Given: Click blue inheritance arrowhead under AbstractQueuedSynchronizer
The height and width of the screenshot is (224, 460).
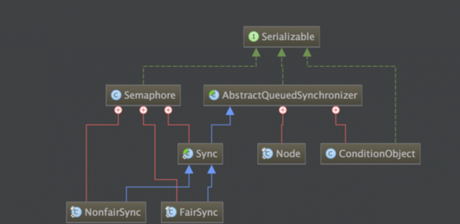Looking at the screenshot, I should [x=230, y=110].
